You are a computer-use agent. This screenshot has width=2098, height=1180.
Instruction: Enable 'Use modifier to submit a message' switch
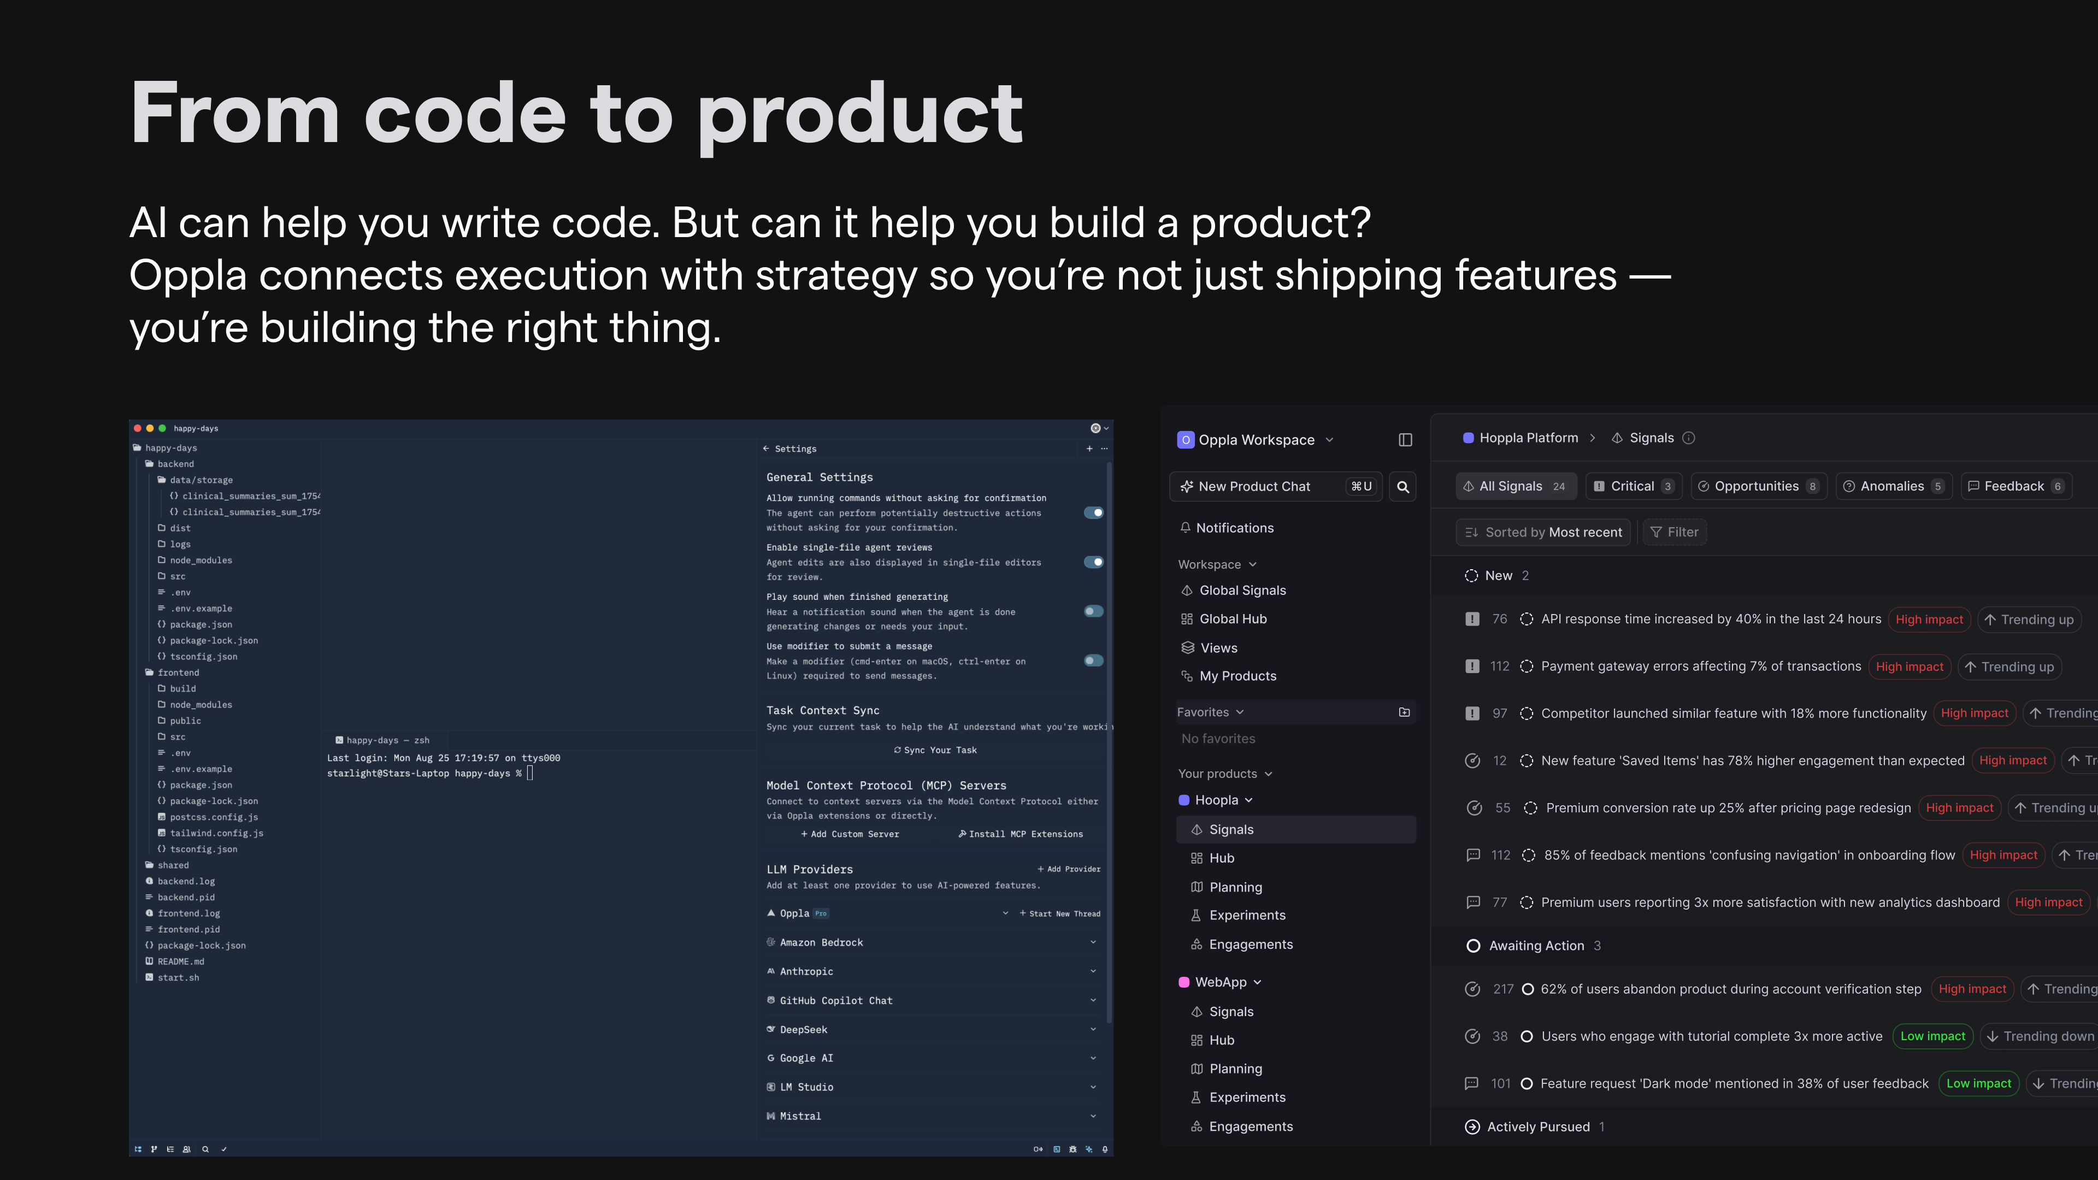(x=1094, y=660)
